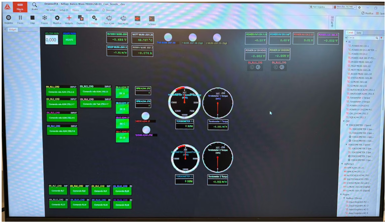The height and width of the screenshot is (222, 386).
Task: Click the Comando RL13 button
Action: (x=58, y=204)
